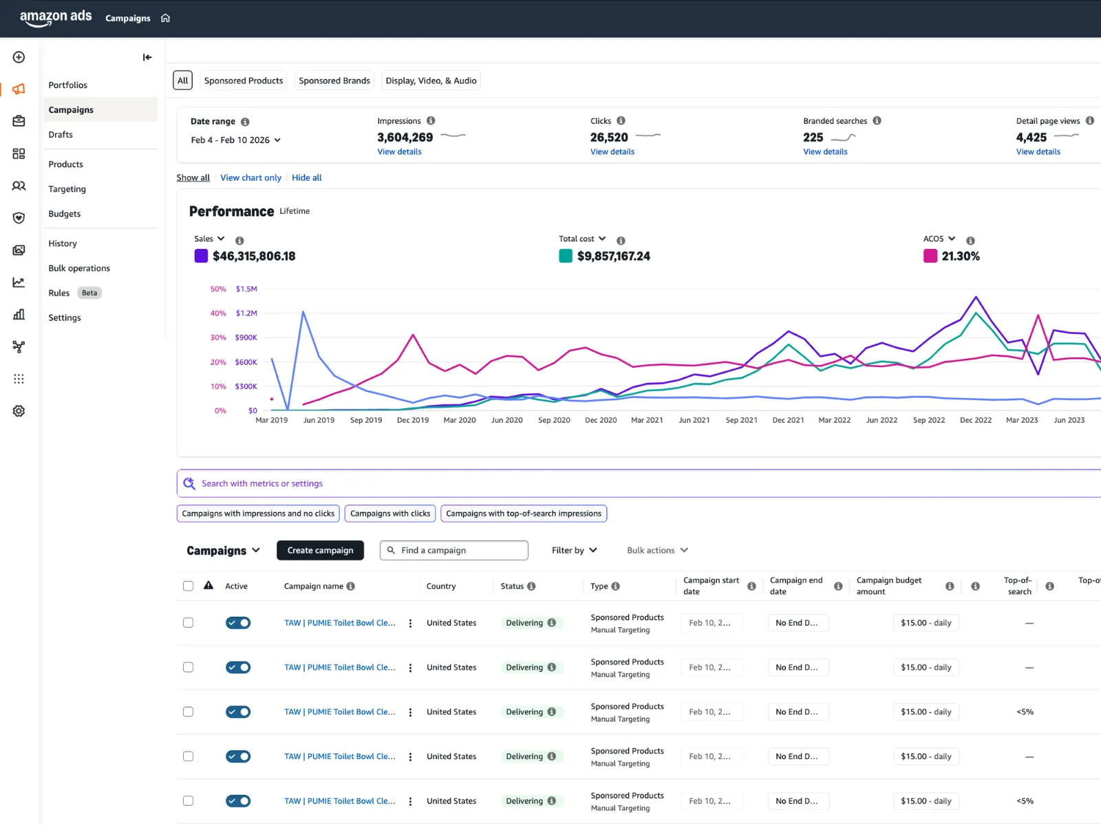1101x825 pixels.
Task: Click the megaphone campaigns icon in sidebar
Action: pyautogui.click(x=19, y=89)
